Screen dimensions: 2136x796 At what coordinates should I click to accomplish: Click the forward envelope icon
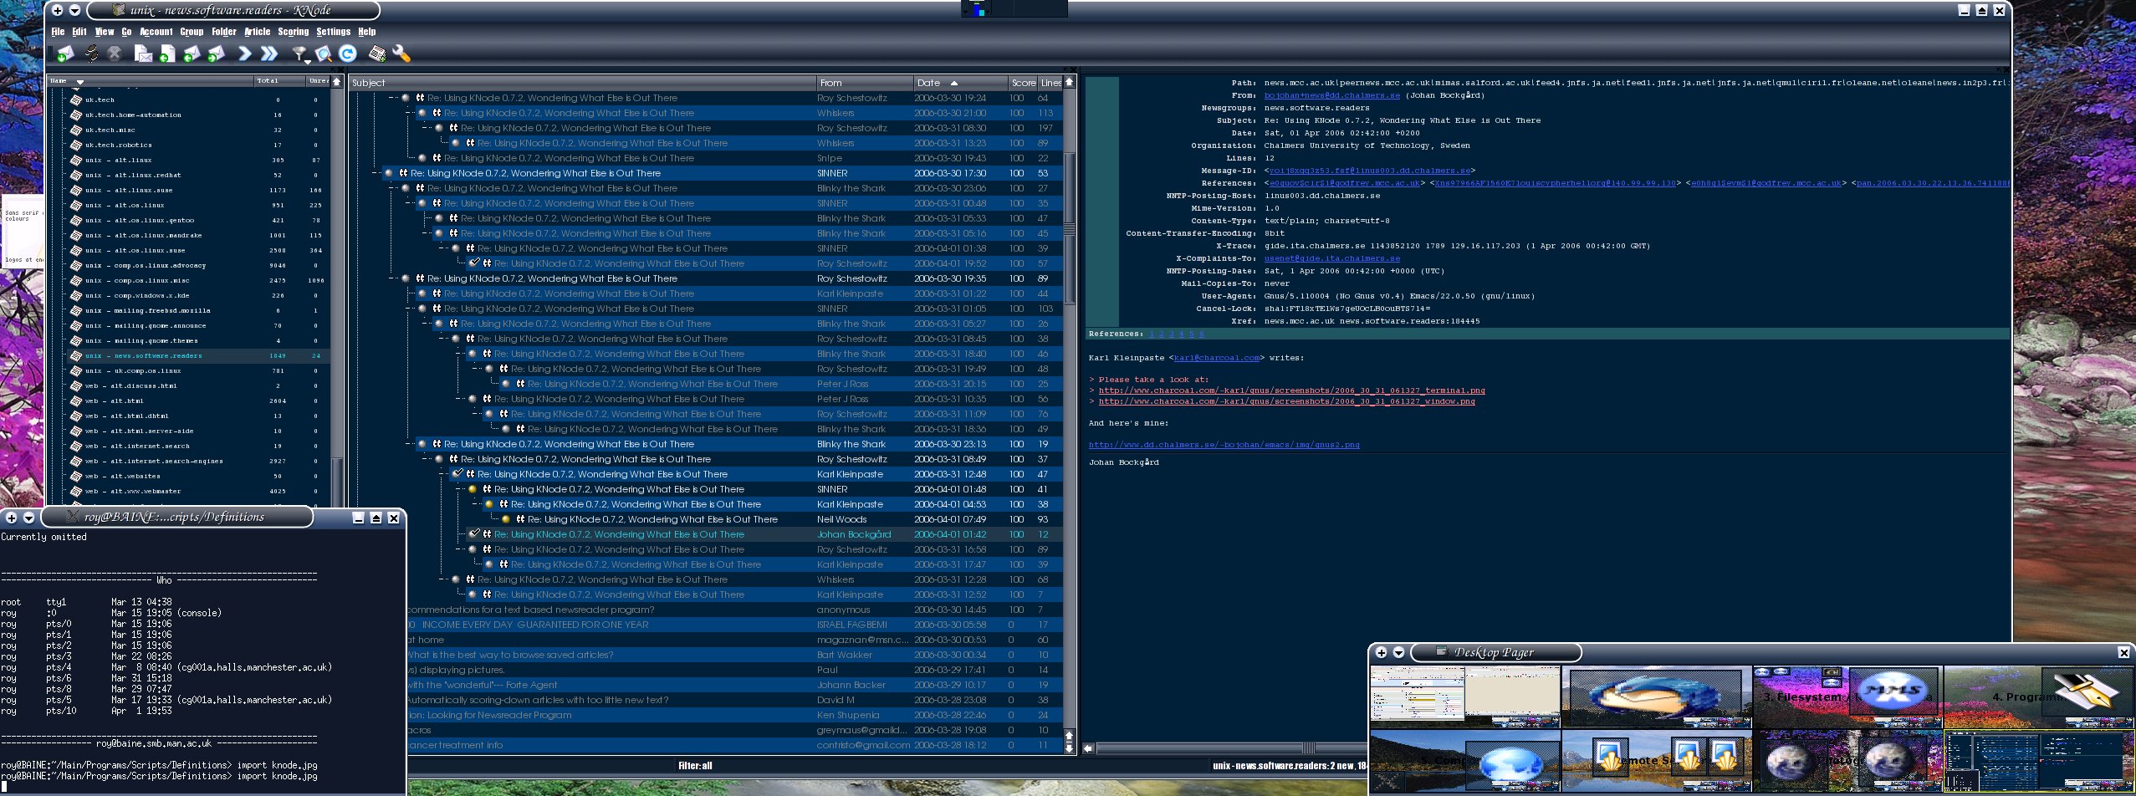click(217, 54)
